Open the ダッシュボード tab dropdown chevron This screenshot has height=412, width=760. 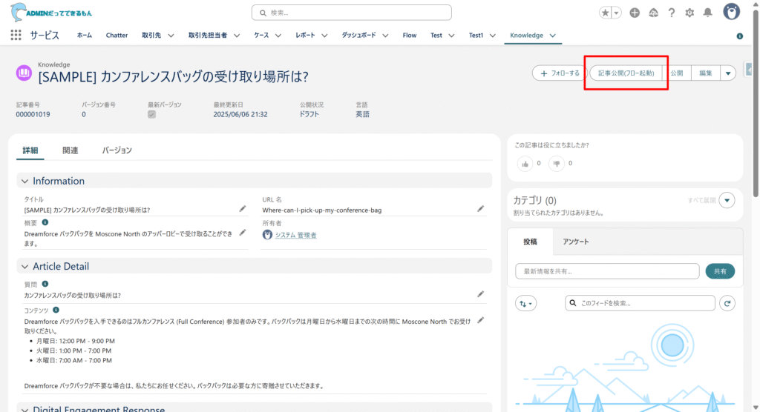385,36
